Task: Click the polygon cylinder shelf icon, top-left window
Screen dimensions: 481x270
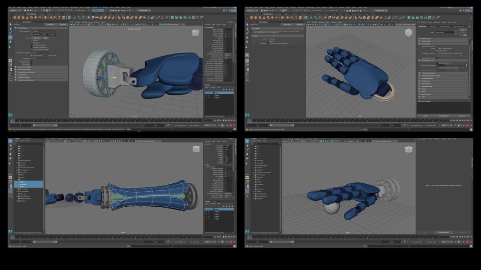Action: pos(23,17)
